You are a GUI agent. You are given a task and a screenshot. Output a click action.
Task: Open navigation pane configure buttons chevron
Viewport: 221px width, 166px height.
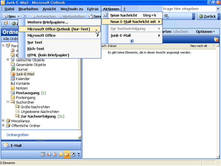click(79, 154)
